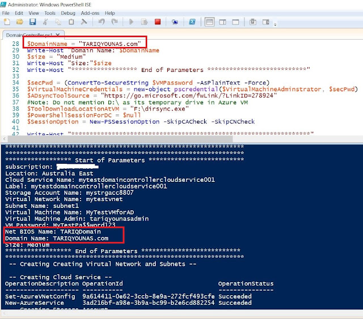Click the 9a614411 OperationId value
This screenshot has height=319, width=363.
pyautogui.click(x=149, y=296)
